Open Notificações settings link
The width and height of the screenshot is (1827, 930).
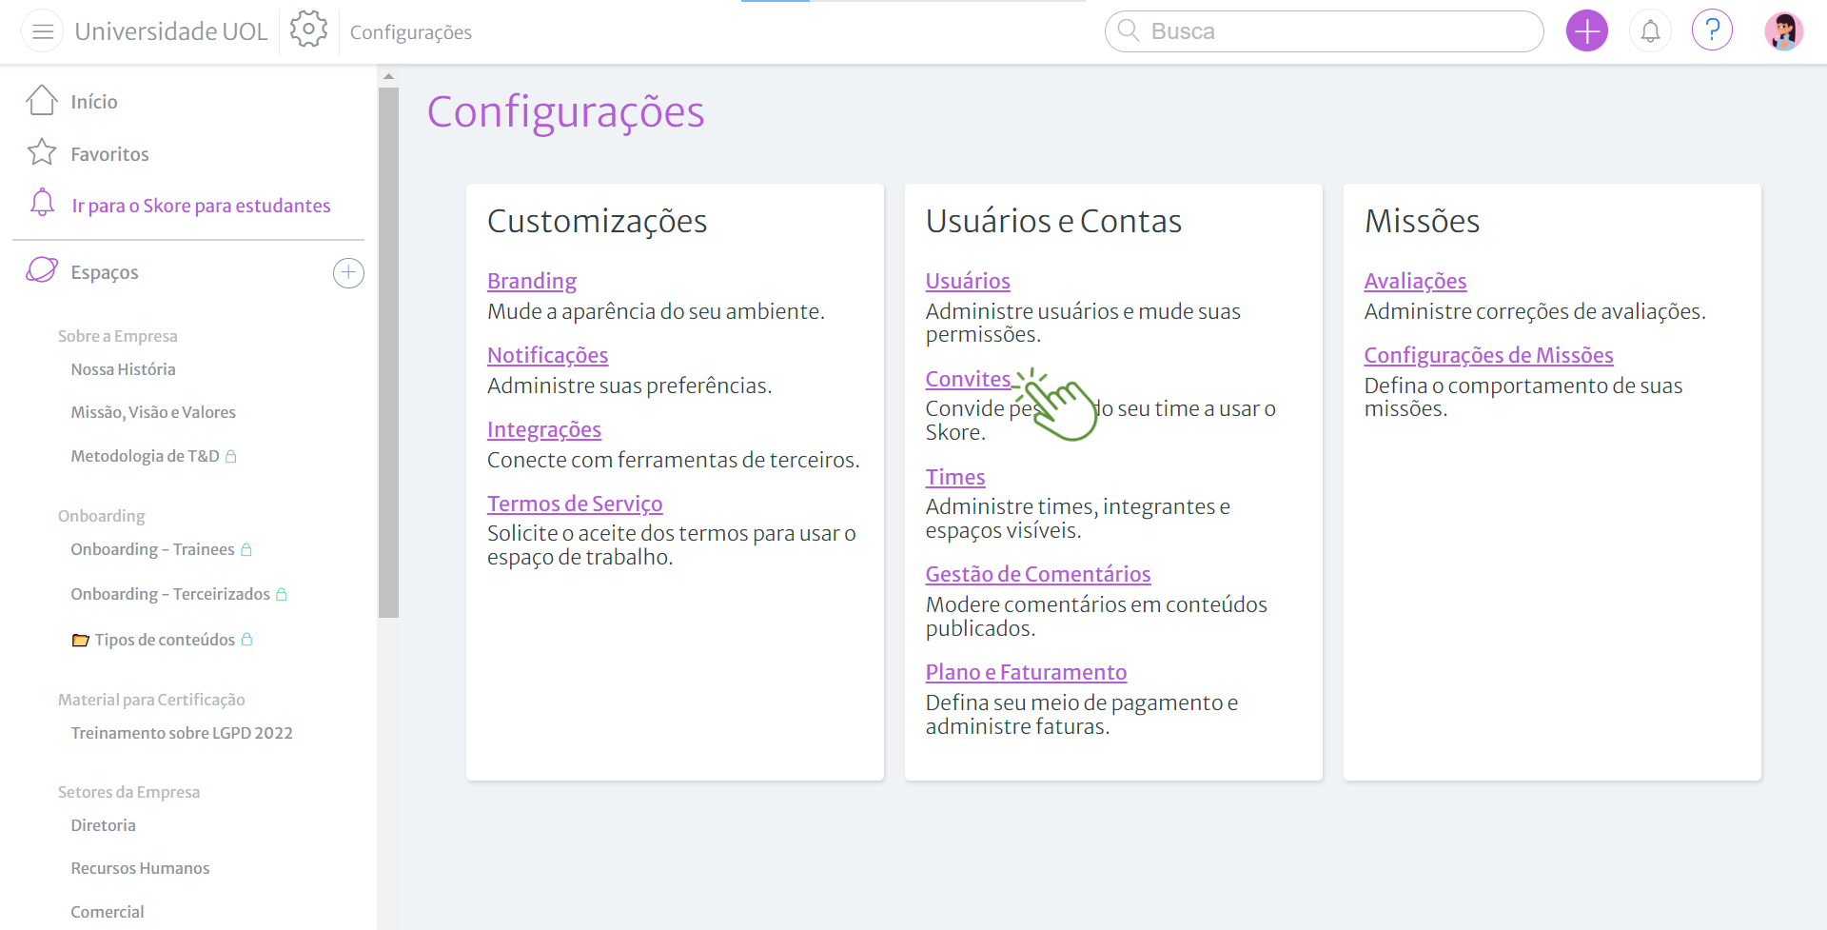547,355
